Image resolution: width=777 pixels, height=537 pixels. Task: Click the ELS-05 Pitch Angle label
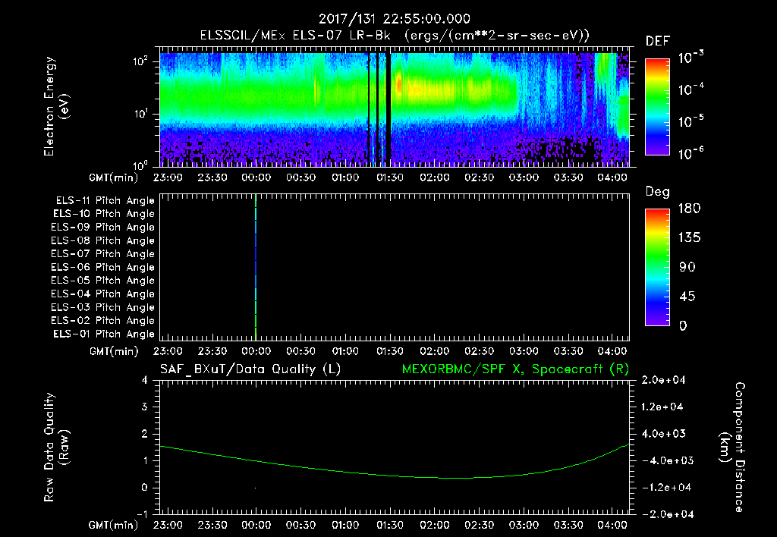103,281
